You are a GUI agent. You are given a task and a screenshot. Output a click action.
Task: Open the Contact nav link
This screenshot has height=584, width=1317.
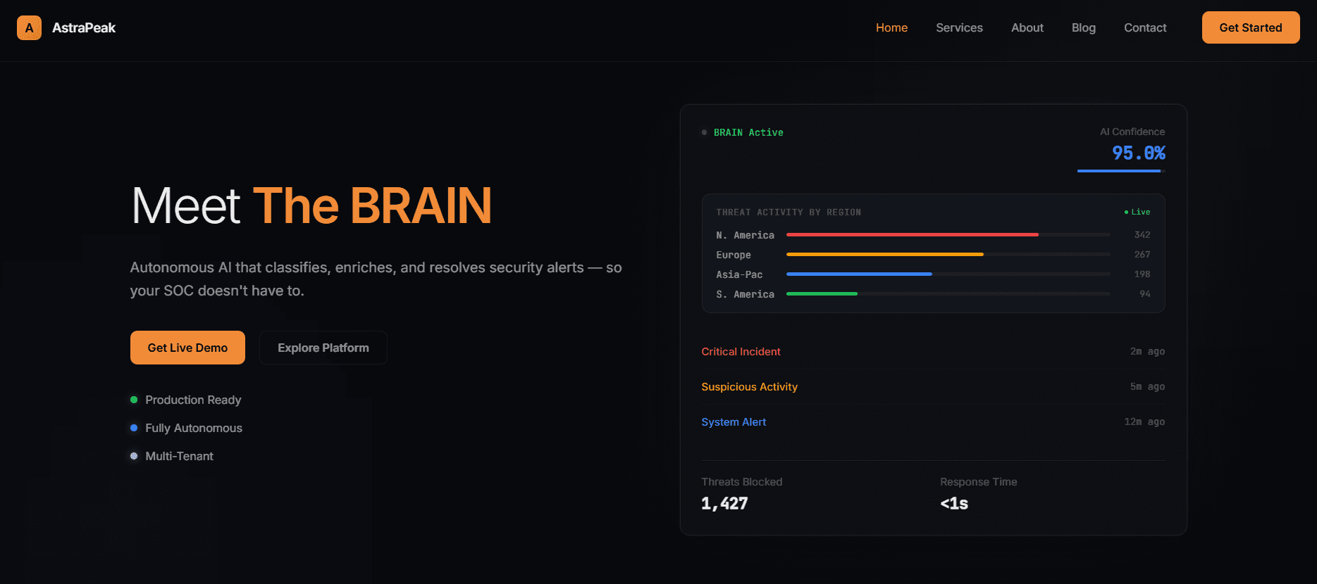[1145, 28]
